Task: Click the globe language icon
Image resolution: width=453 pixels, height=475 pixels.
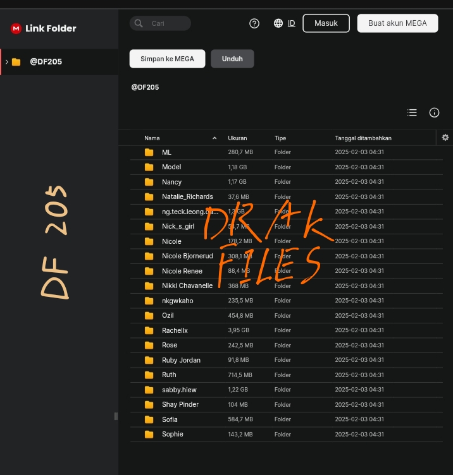Action: pos(278,23)
